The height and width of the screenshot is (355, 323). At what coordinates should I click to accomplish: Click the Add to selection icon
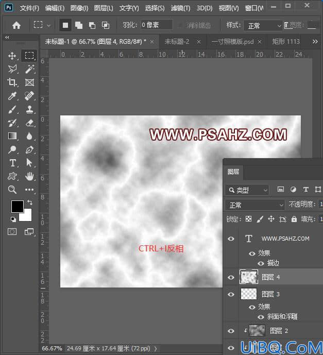tap(78, 25)
